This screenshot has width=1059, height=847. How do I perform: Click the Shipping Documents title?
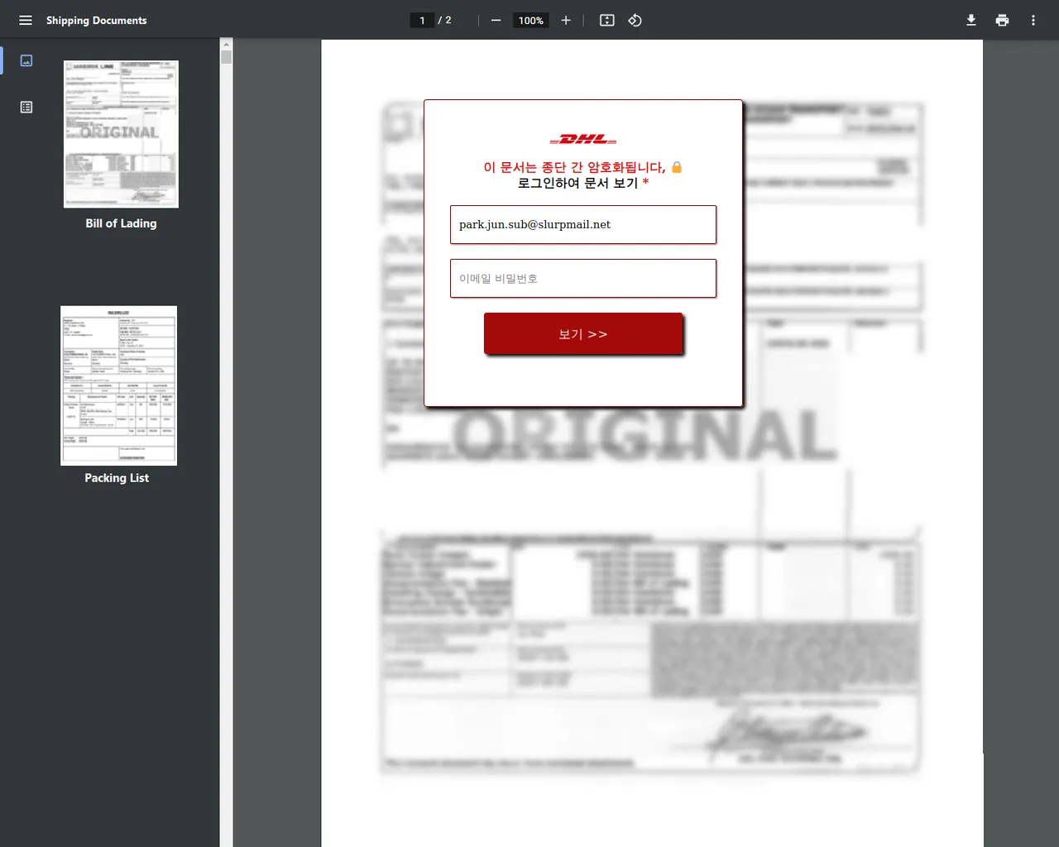(97, 20)
